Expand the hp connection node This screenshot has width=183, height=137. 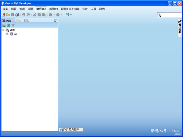pos(7,34)
